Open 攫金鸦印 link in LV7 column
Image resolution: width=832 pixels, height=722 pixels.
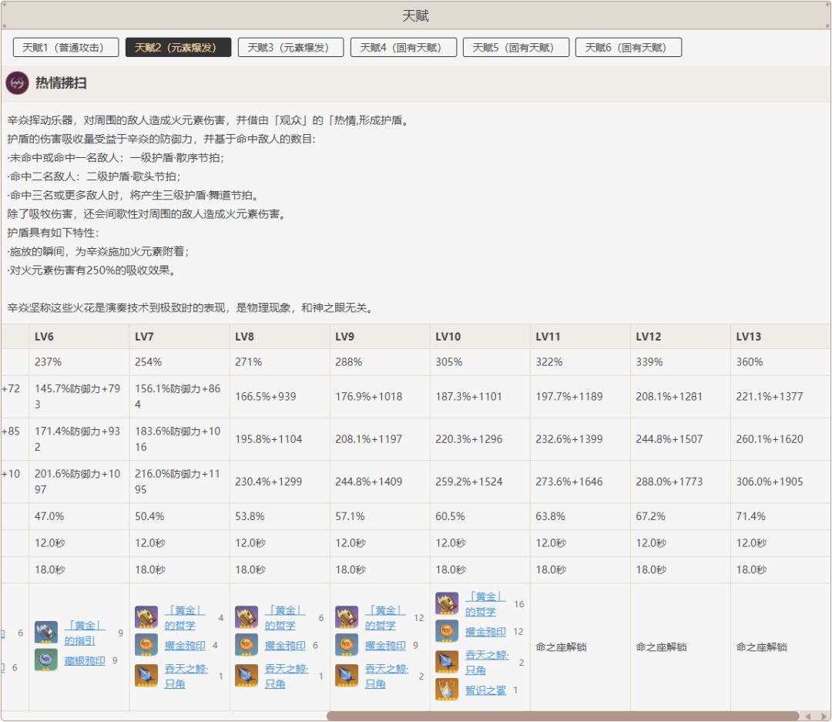(185, 646)
